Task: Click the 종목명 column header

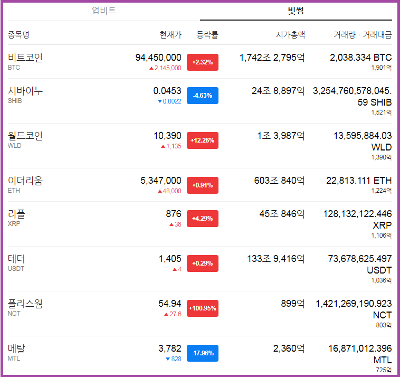Action: 18,34
